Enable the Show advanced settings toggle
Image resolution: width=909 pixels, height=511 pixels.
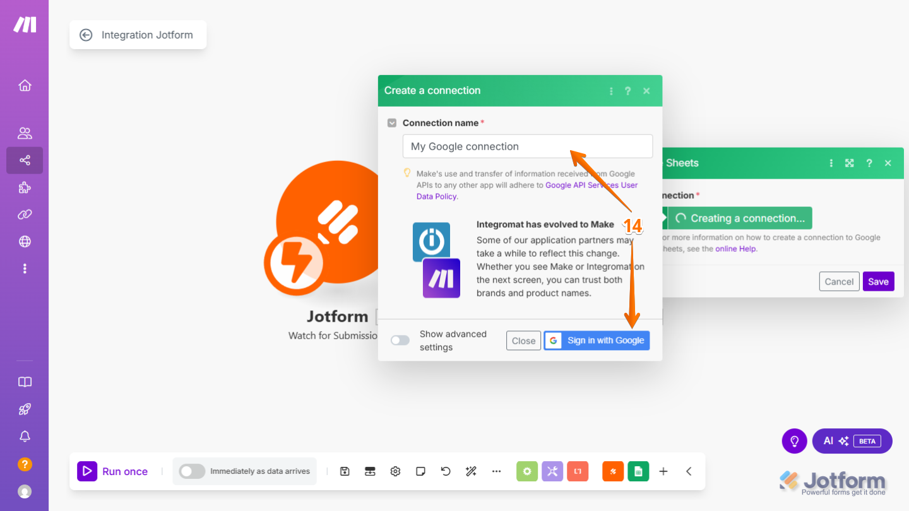click(x=400, y=340)
